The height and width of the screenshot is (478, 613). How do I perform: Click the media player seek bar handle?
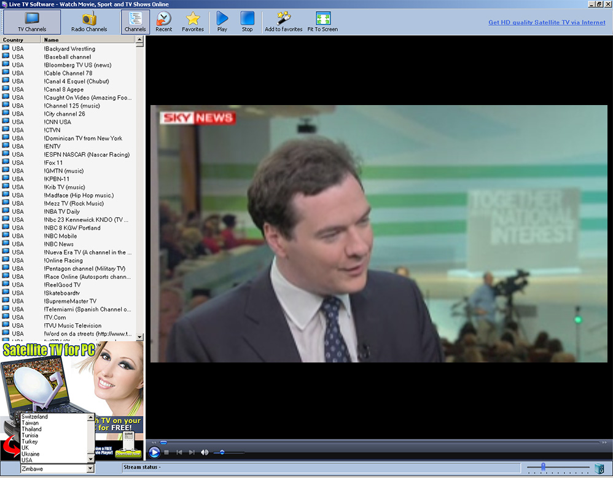coord(163,442)
